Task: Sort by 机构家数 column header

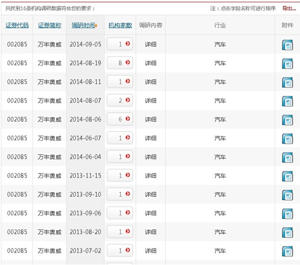Action: tap(120, 25)
